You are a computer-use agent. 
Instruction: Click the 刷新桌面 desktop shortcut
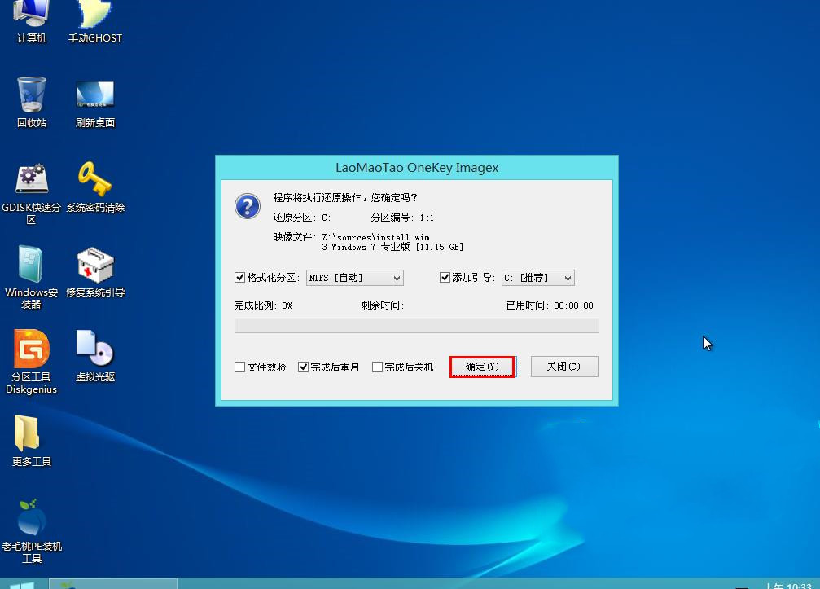click(x=94, y=103)
